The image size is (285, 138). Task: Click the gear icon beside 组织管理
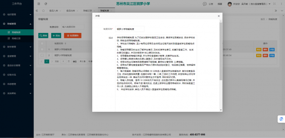[4, 14]
